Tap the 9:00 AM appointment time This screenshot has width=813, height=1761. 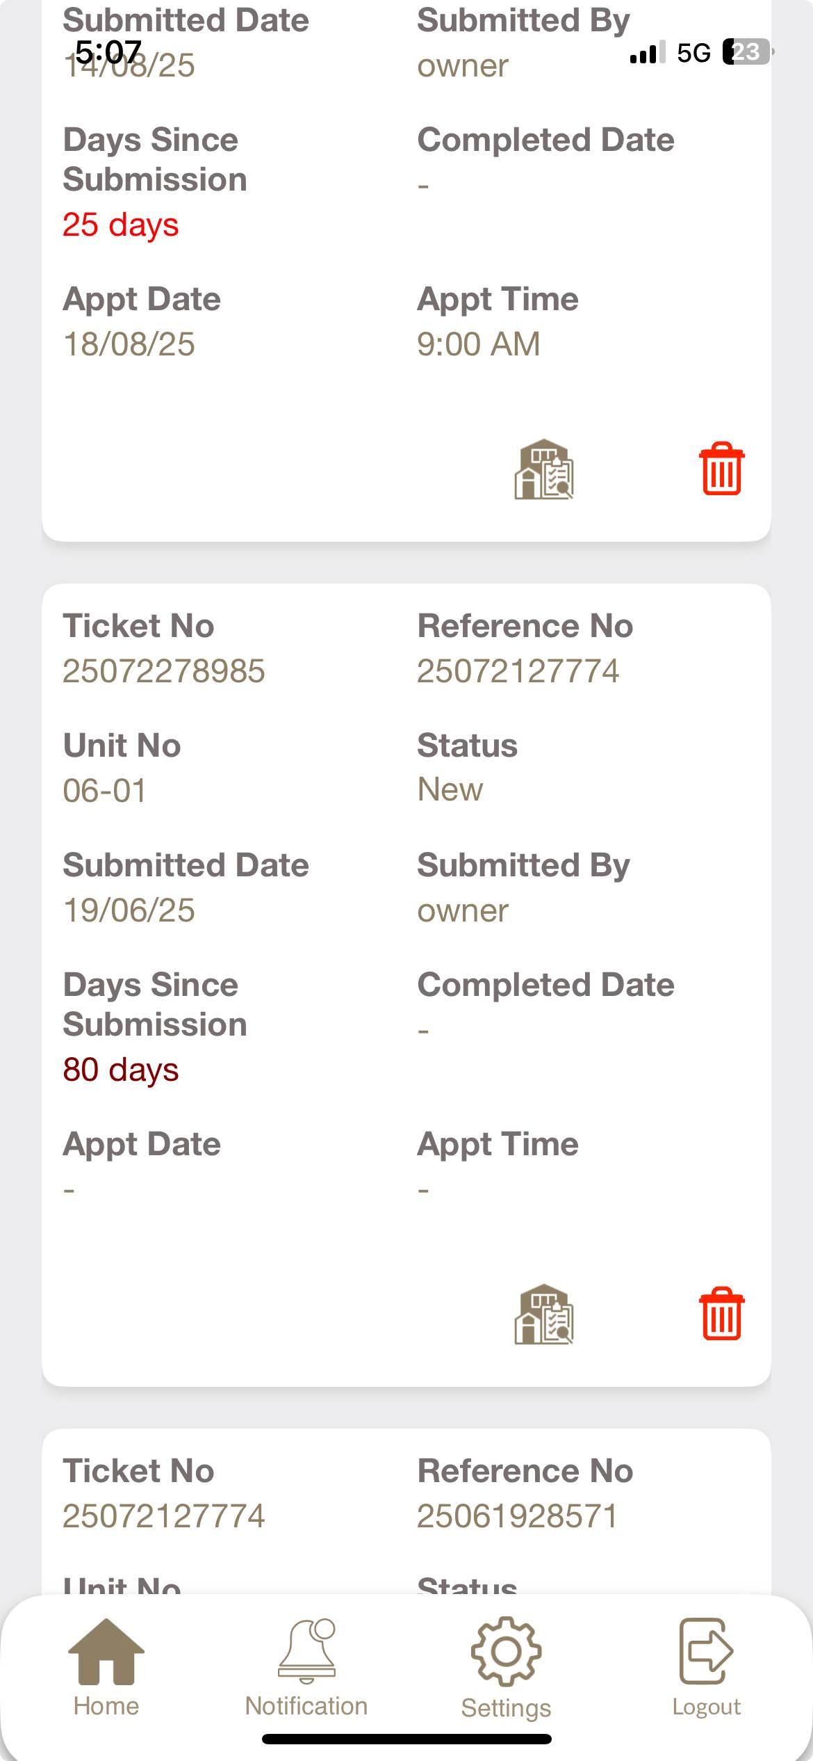(x=478, y=344)
